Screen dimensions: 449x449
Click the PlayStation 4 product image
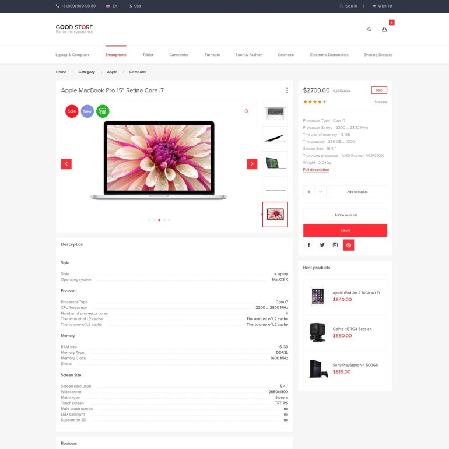pos(318,369)
